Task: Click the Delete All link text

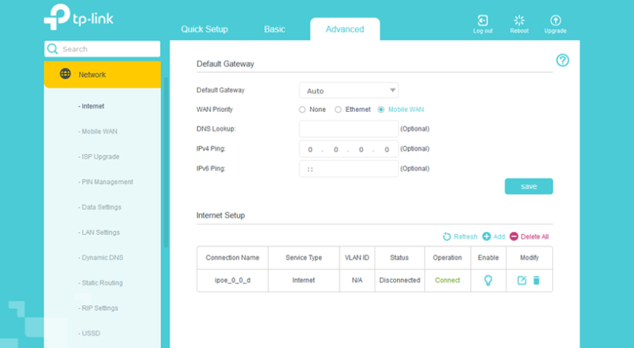Action: pyautogui.click(x=534, y=237)
